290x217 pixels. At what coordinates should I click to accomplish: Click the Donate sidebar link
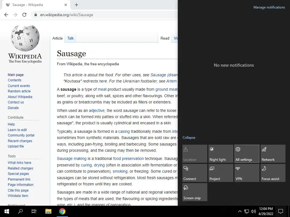(13, 108)
